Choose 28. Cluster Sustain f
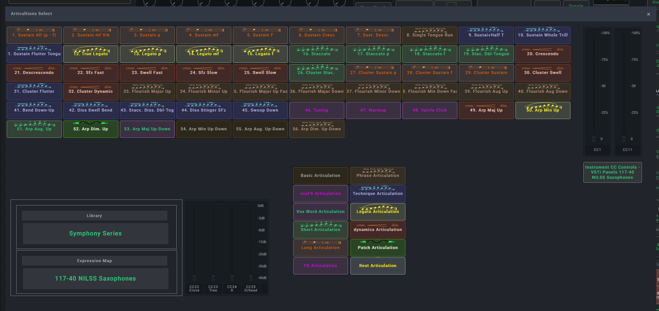This screenshot has height=311, width=659. coord(430,73)
